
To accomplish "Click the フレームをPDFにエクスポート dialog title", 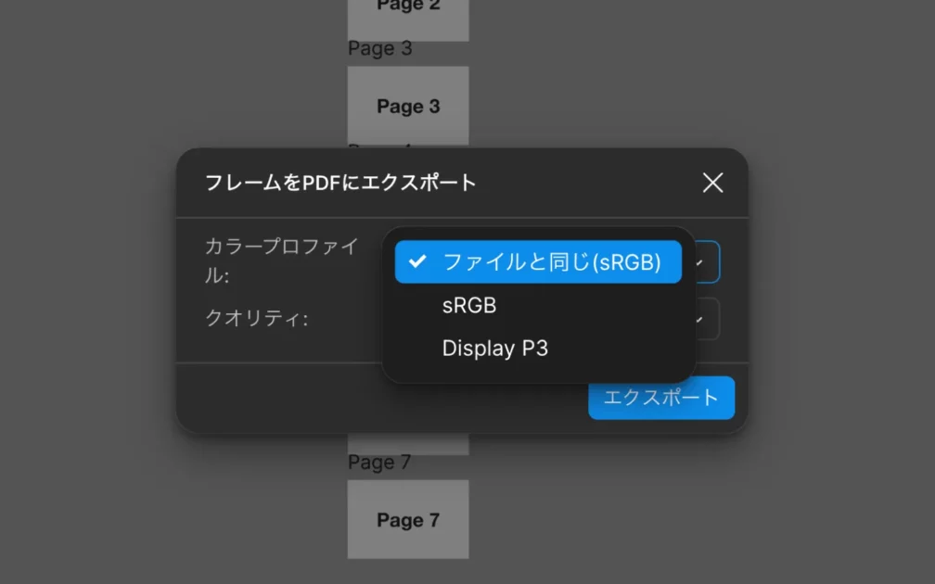I will 340,183.
